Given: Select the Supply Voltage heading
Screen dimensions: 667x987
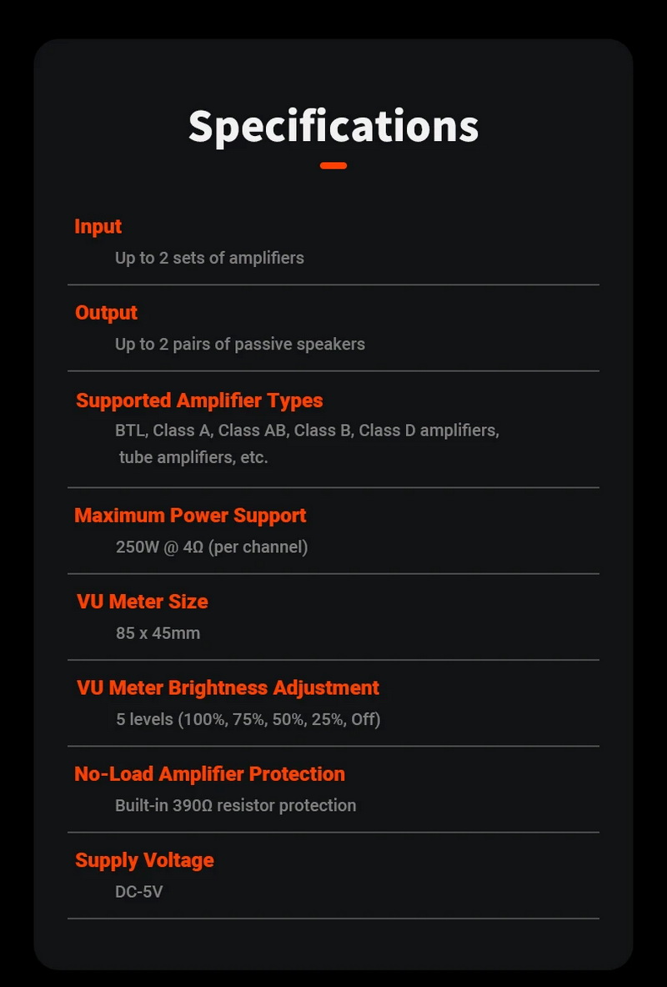Looking at the screenshot, I should point(144,860).
